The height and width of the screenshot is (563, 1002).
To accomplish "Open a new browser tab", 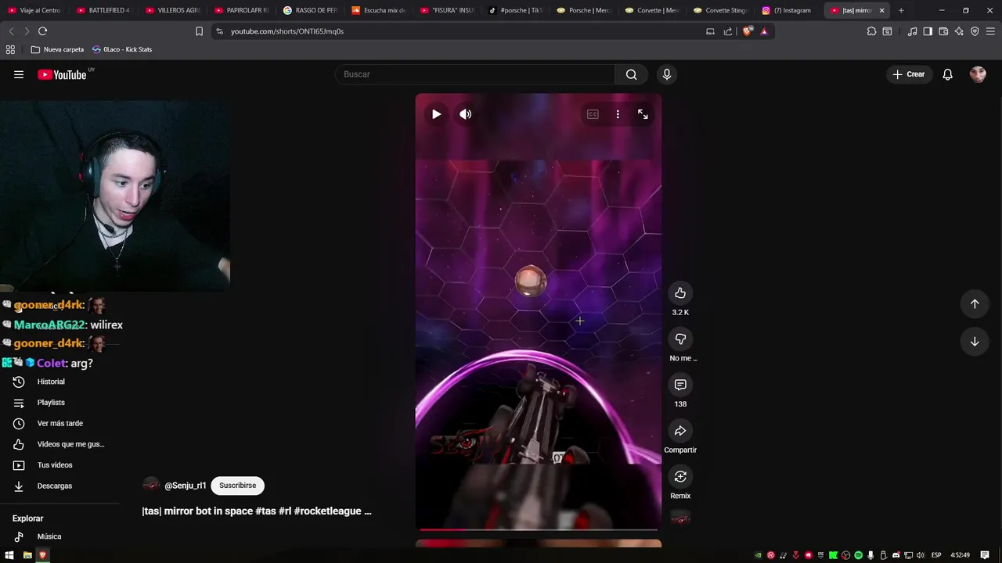I will tap(901, 10).
